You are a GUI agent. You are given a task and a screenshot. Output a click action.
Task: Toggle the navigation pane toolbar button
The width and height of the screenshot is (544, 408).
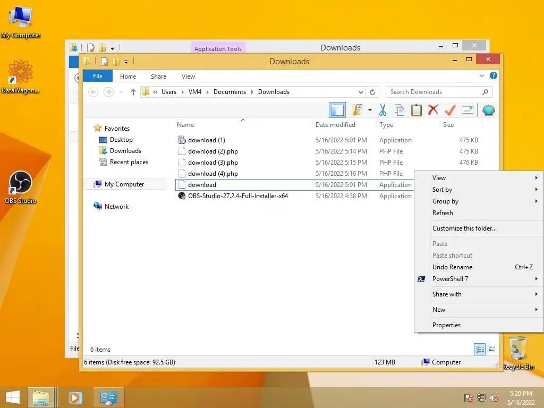(x=337, y=110)
